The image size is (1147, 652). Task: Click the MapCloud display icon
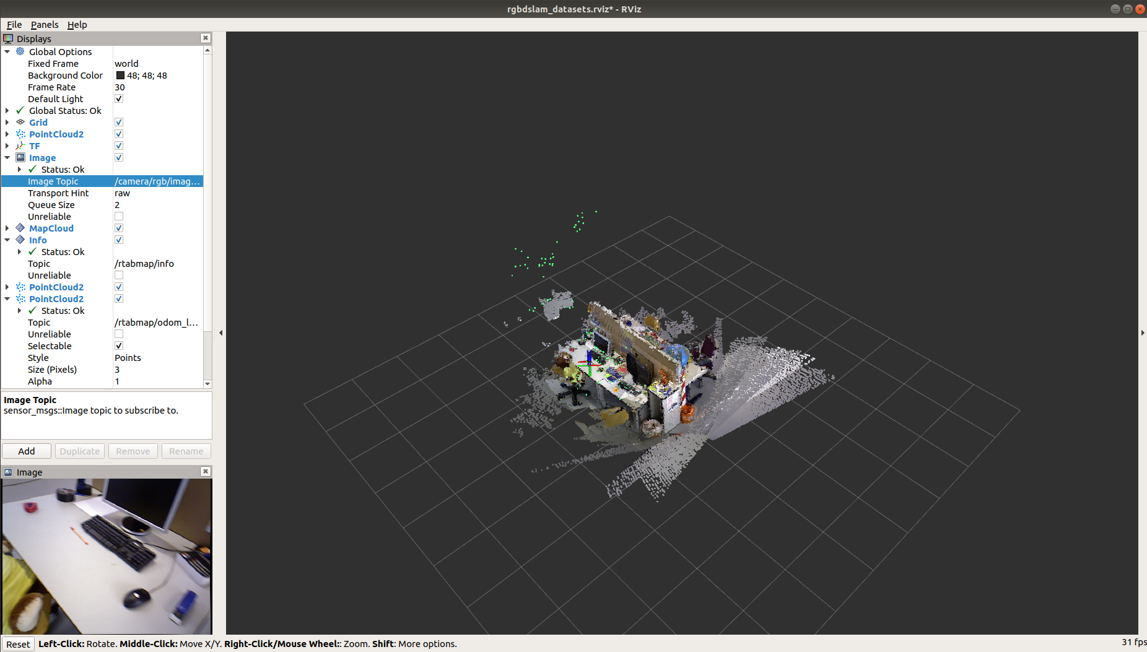[20, 228]
